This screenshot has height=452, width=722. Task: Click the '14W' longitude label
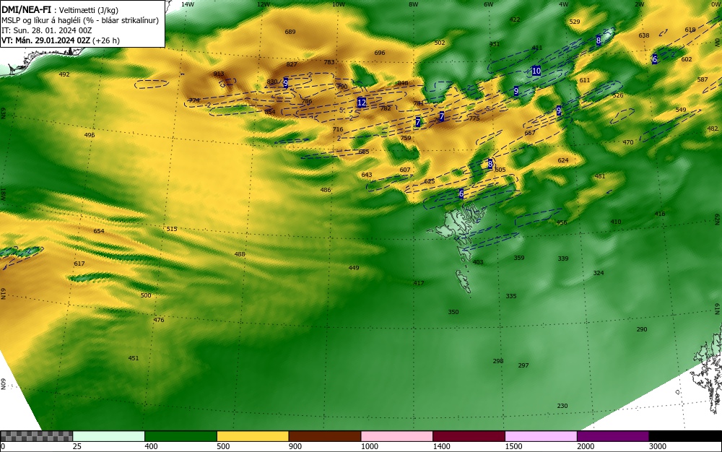187,4
